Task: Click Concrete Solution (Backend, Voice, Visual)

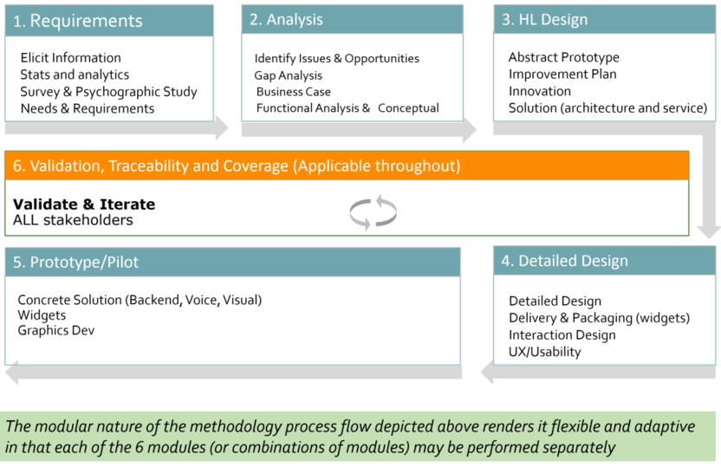Action: point(140,300)
